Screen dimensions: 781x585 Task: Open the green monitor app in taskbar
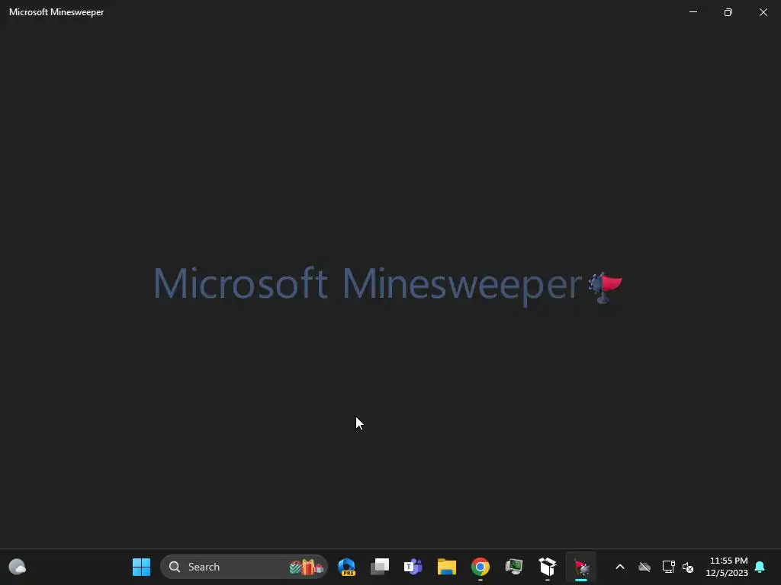pyautogui.click(x=514, y=567)
